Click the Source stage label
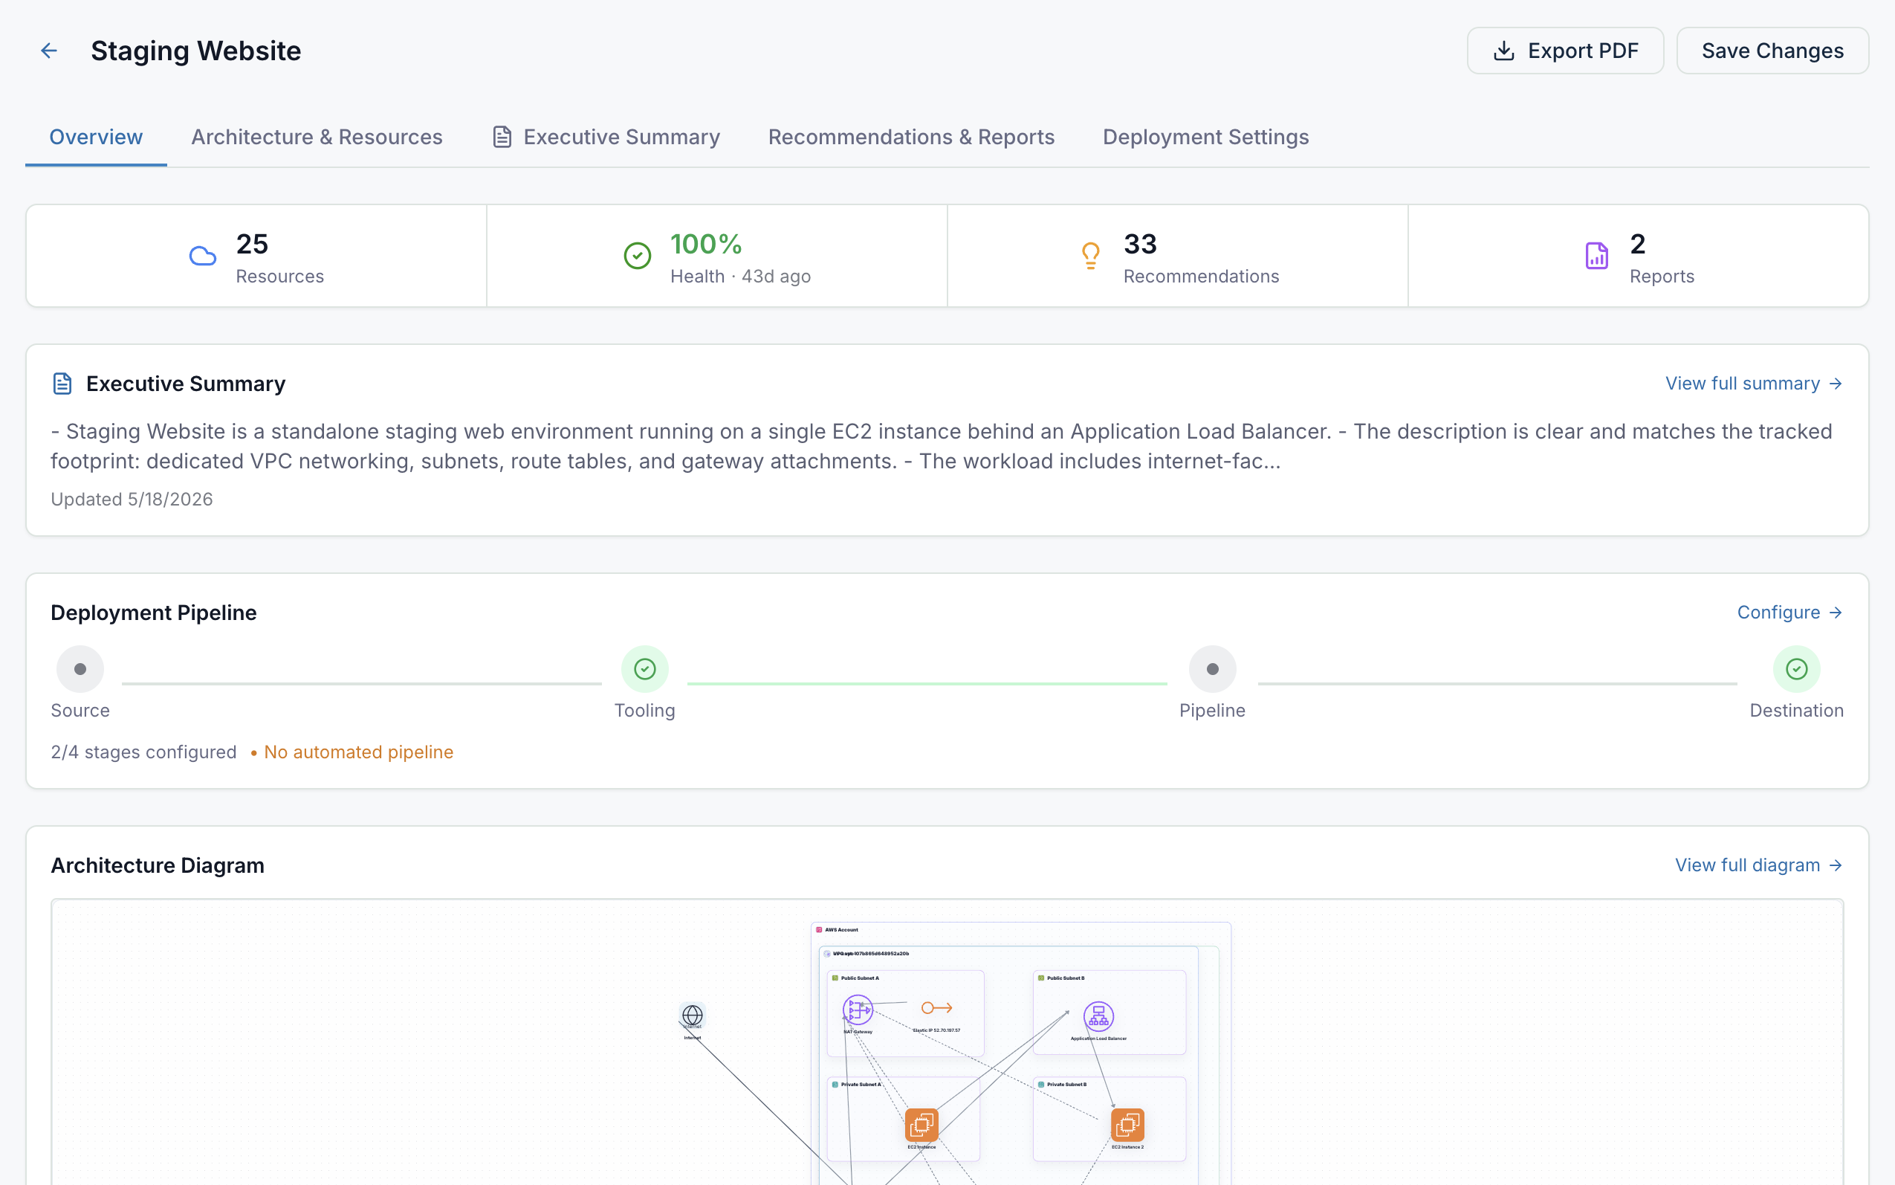The height and width of the screenshot is (1185, 1895). click(80, 711)
